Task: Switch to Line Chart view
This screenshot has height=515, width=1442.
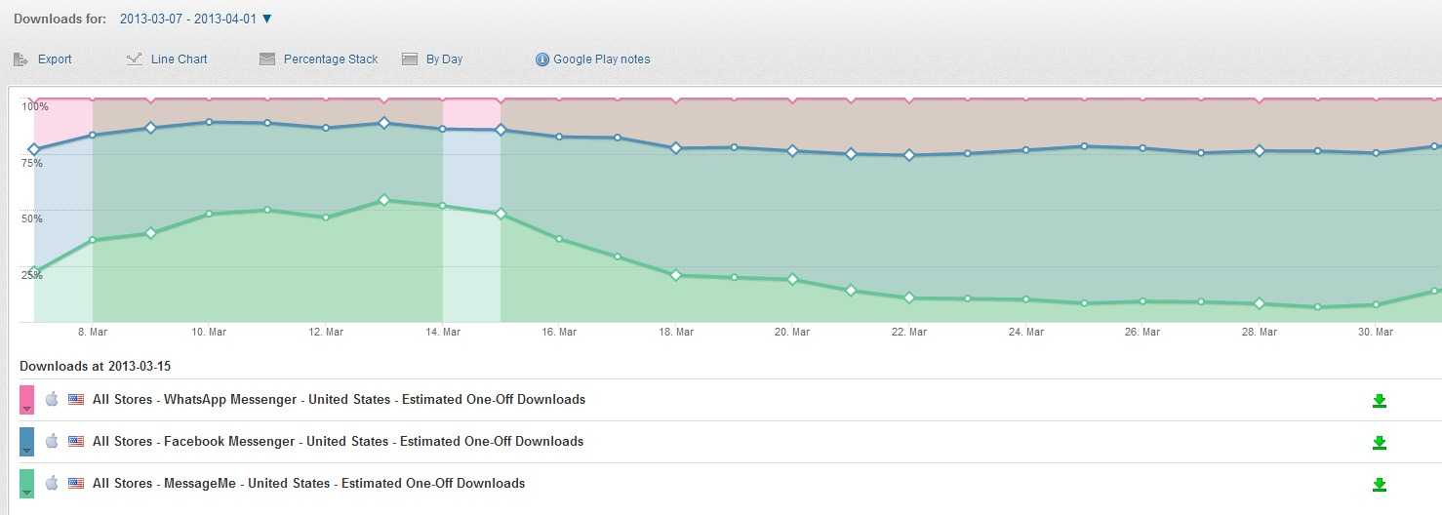Action: (x=179, y=59)
